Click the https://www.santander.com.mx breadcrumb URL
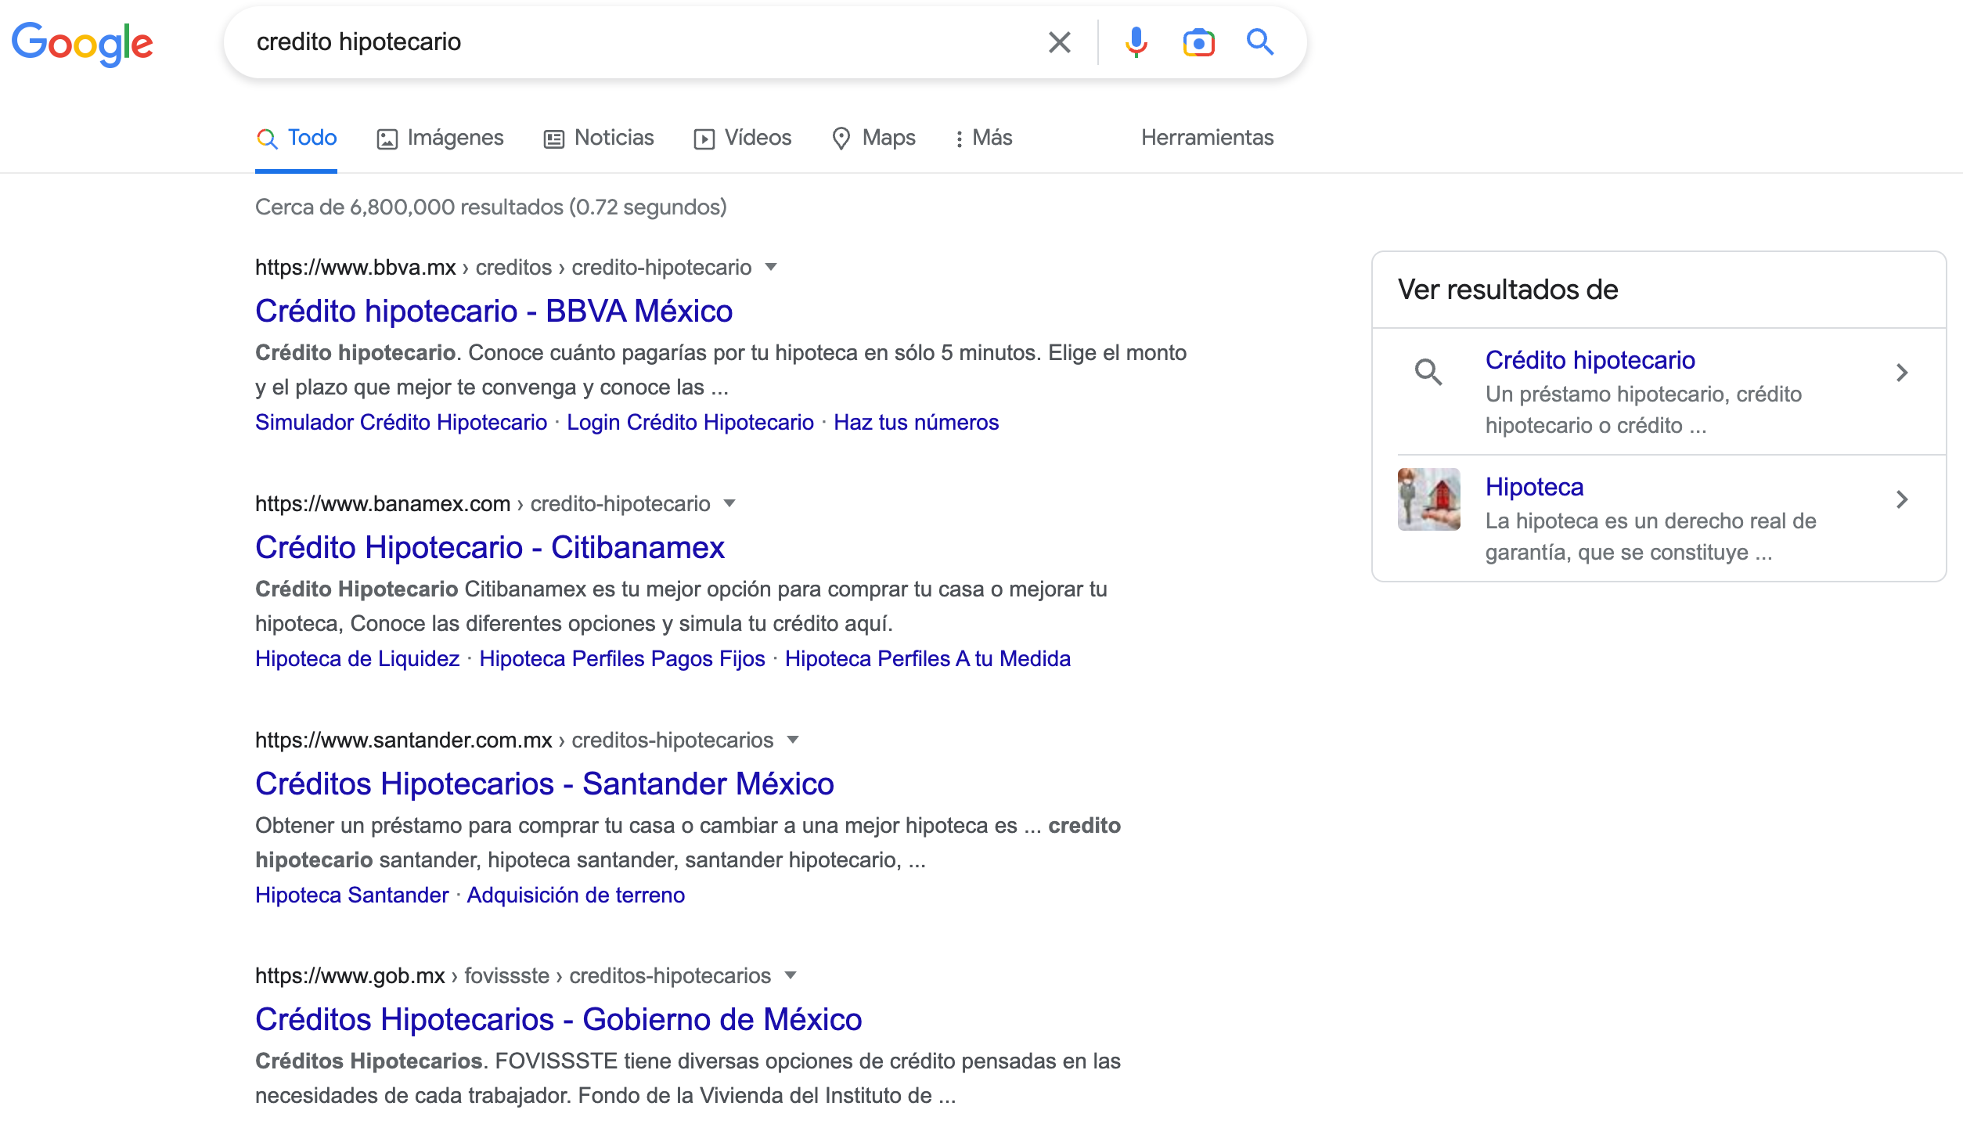1963x1135 pixels. (404, 740)
